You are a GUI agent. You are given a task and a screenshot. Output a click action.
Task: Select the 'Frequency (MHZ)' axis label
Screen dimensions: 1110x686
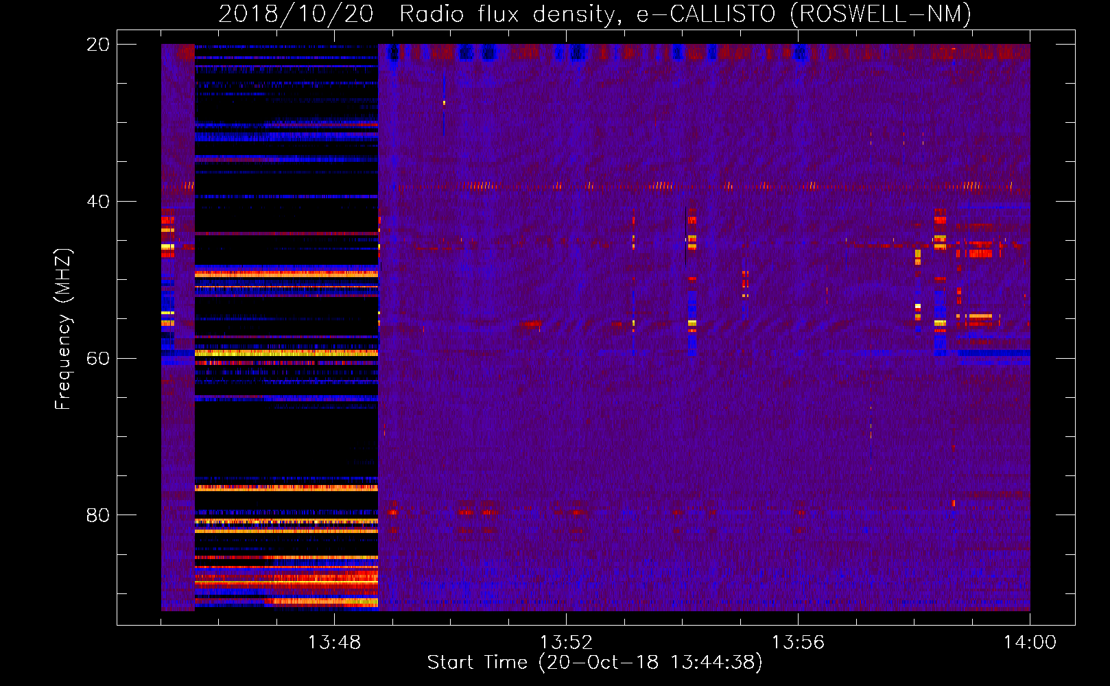[x=63, y=329]
